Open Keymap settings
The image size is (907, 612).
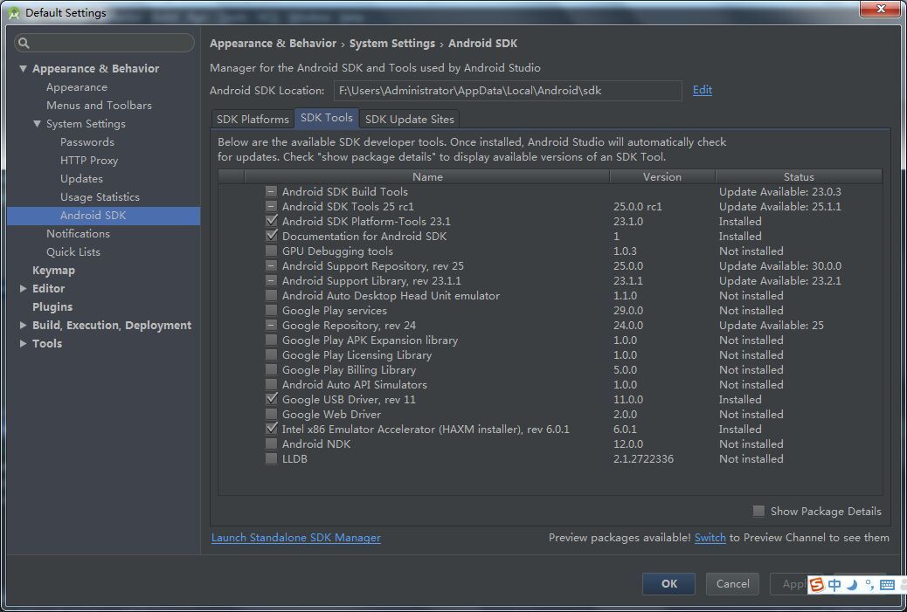coord(54,271)
